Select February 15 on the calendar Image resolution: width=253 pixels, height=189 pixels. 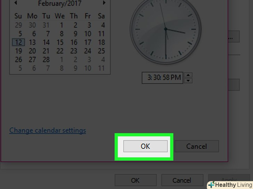coord(60,43)
